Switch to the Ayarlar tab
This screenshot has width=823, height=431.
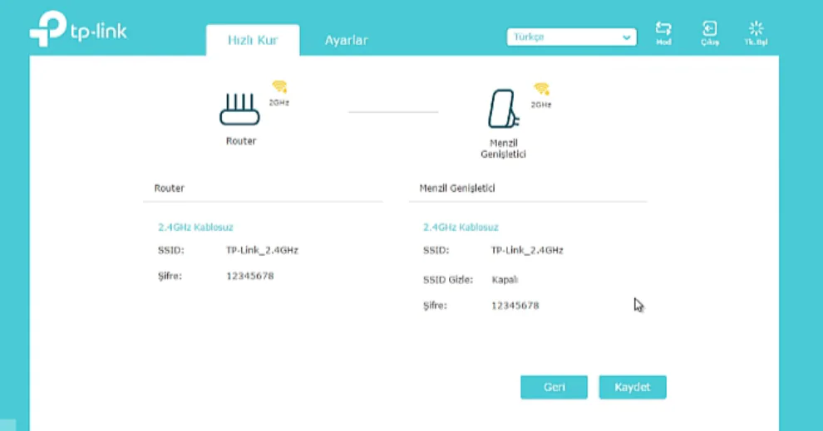click(x=346, y=40)
